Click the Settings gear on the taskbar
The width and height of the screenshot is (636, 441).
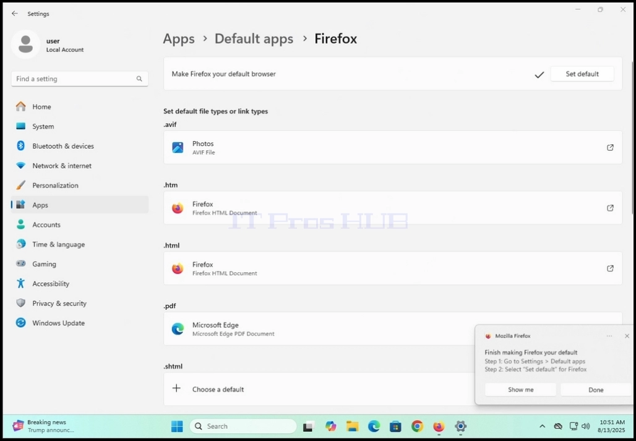click(460, 426)
